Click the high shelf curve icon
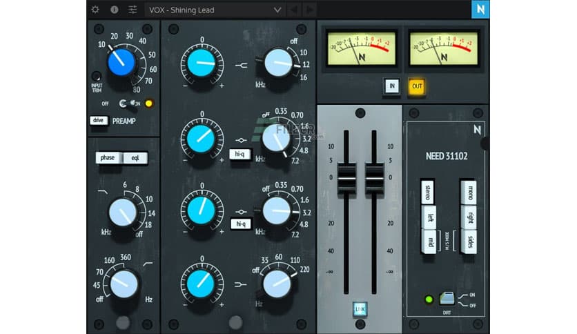Image resolution: width=577 pixels, height=334 pixels. 241,66
